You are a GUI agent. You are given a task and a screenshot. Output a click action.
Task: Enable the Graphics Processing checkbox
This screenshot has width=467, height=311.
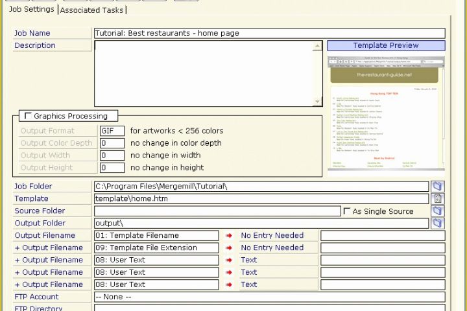28,116
